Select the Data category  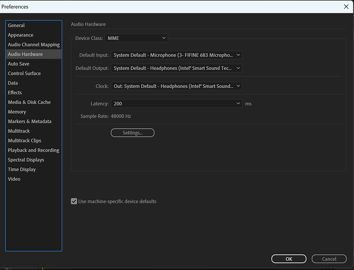[34, 83]
